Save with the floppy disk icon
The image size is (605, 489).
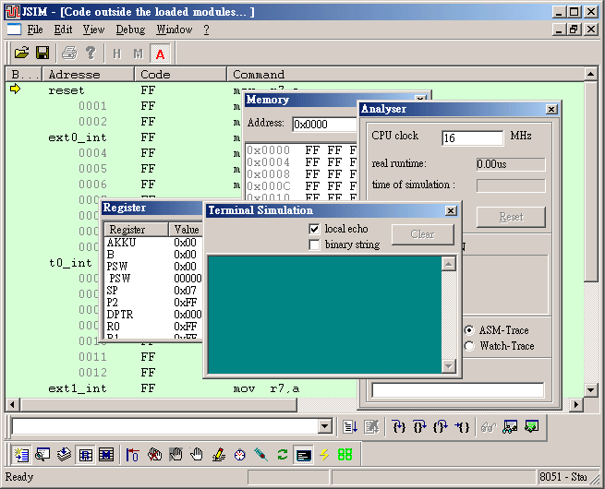tap(42, 53)
